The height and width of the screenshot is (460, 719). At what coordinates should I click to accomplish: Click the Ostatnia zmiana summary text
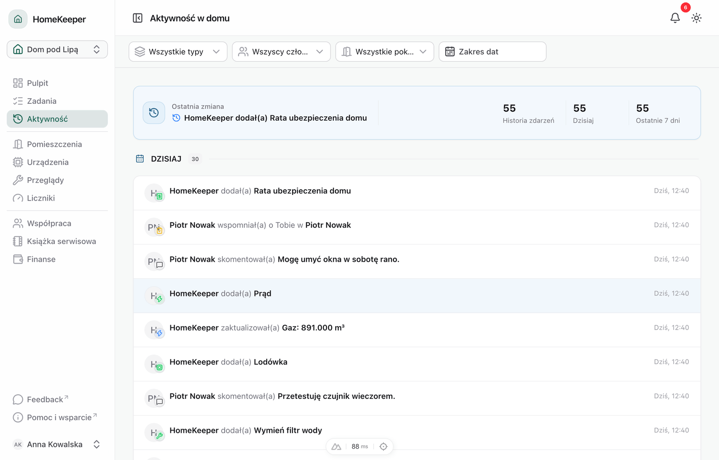pyautogui.click(x=275, y=118)
